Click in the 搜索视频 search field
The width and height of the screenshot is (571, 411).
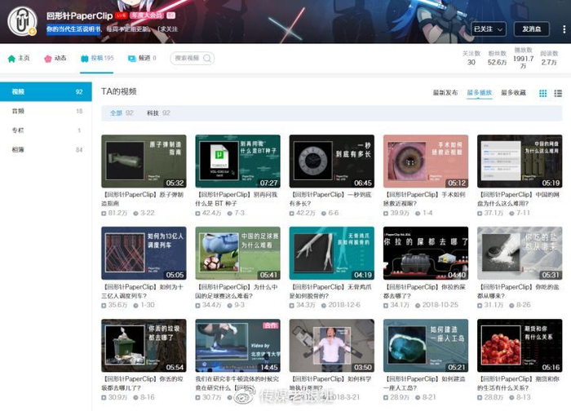pos(187,59)
